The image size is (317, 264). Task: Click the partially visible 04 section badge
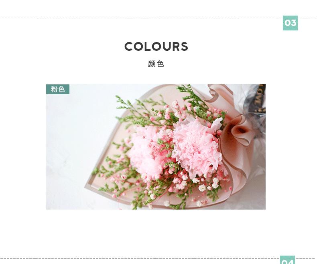[287, 260]
